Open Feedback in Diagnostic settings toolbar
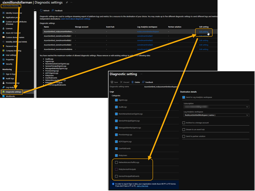This screenshot has width=255, height=191. 57,11
